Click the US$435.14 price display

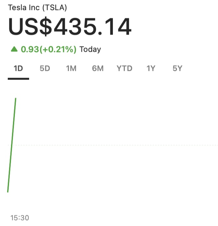click(70, 27)
